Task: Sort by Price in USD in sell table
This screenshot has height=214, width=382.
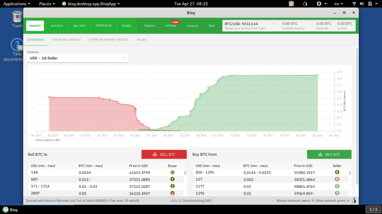Action: point(138,166)
